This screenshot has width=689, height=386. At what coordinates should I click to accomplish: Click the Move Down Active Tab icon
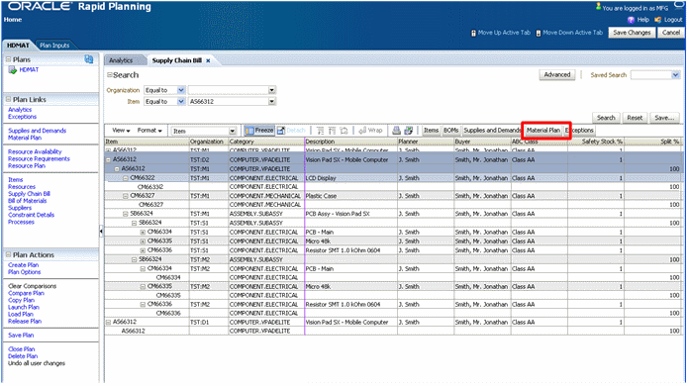[539, 34]
